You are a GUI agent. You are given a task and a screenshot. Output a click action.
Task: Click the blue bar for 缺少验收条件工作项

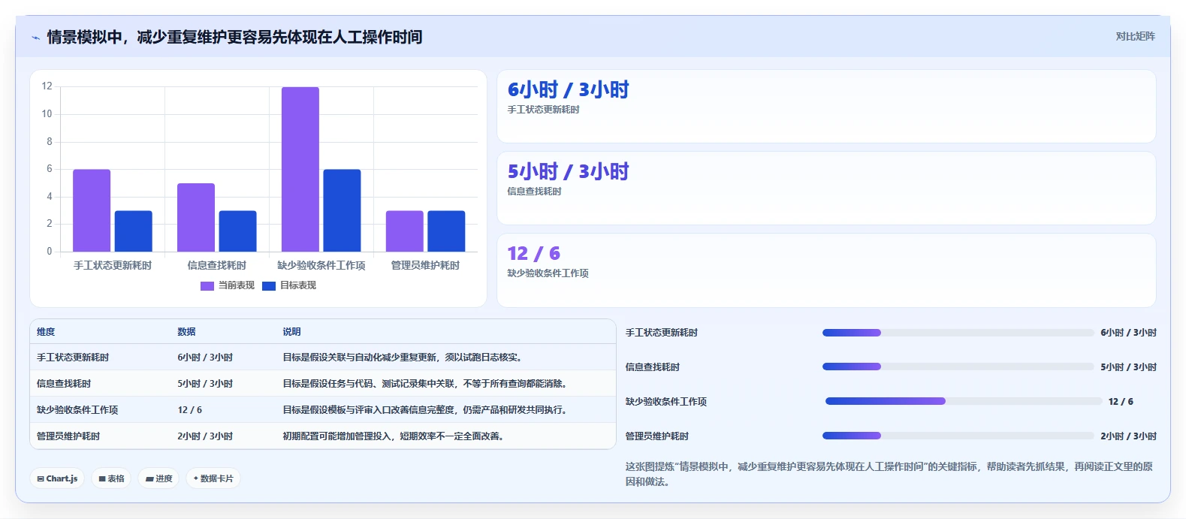point(342,210)
